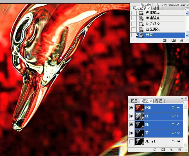The image size is (189, 156).
Task: Switch to the 路径 tab
Action: (x=159, y=101)
